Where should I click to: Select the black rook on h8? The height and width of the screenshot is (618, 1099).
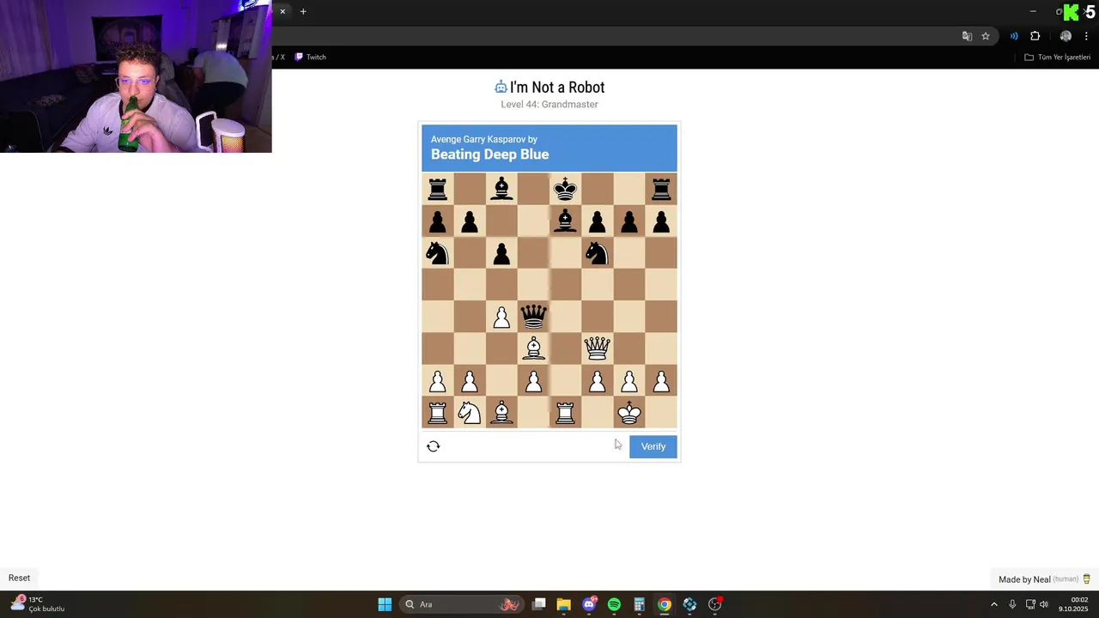click(661, 189)
